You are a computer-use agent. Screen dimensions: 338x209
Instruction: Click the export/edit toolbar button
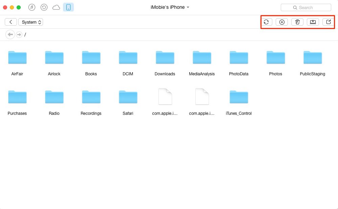(328, 22)
